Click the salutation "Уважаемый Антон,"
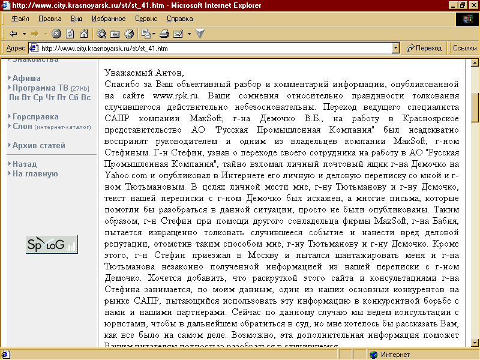This screenshot has height=360, width=480. (x=144, y=73)
